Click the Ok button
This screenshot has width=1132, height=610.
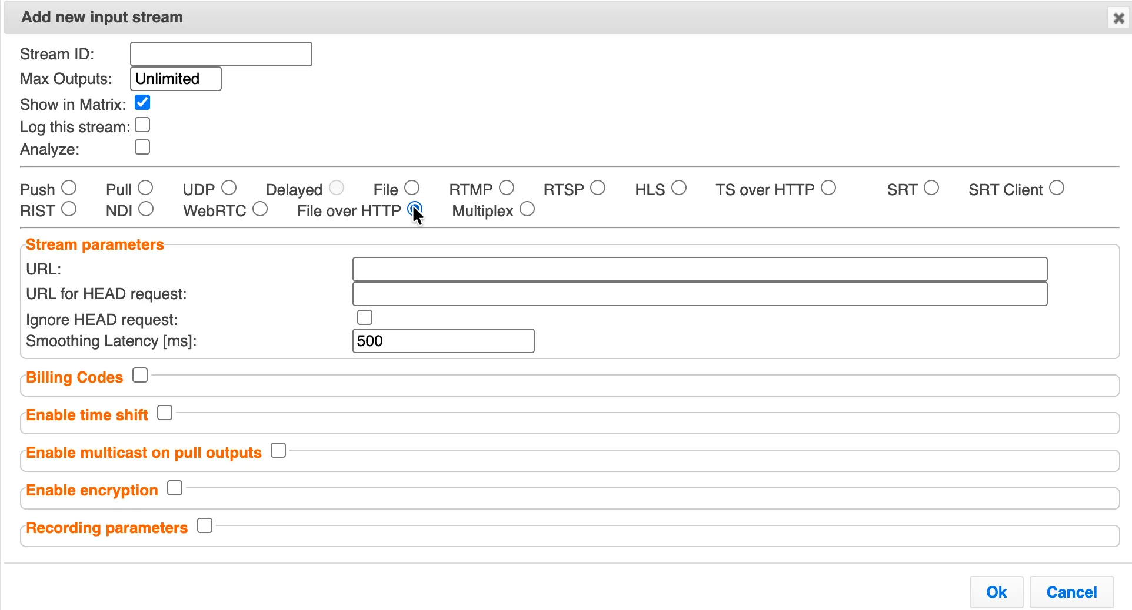[996, 592]
